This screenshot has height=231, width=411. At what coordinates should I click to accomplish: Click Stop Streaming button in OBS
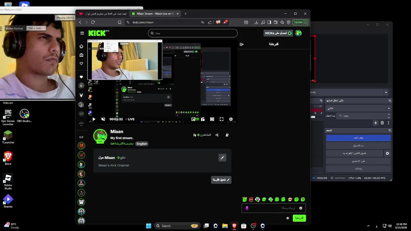[358, 138]
